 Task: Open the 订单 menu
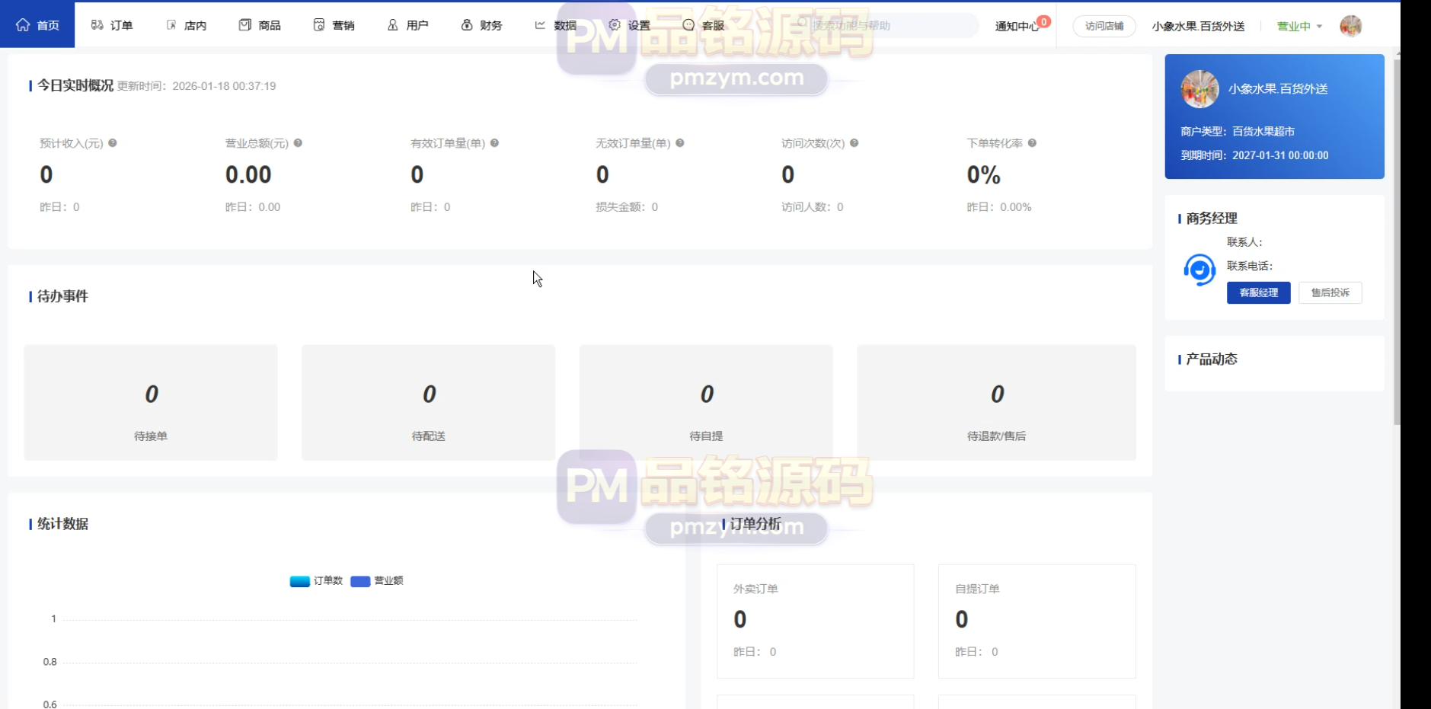click(x=112, y=25)
